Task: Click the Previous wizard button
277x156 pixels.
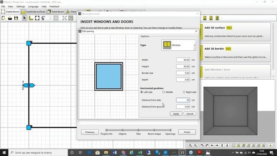Action: [x=90, y=132]
